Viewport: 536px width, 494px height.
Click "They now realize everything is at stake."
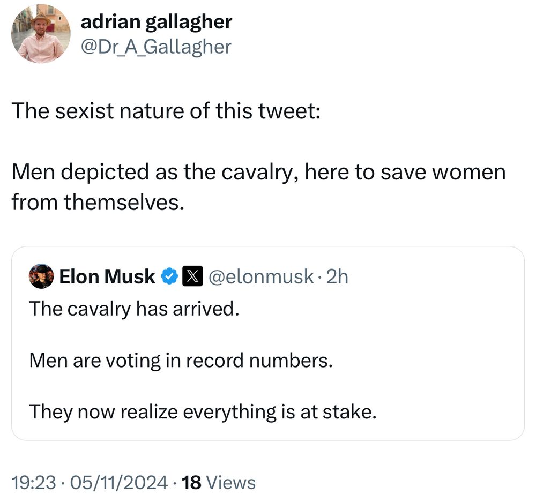pyautogui.click(x=203, y=411)
